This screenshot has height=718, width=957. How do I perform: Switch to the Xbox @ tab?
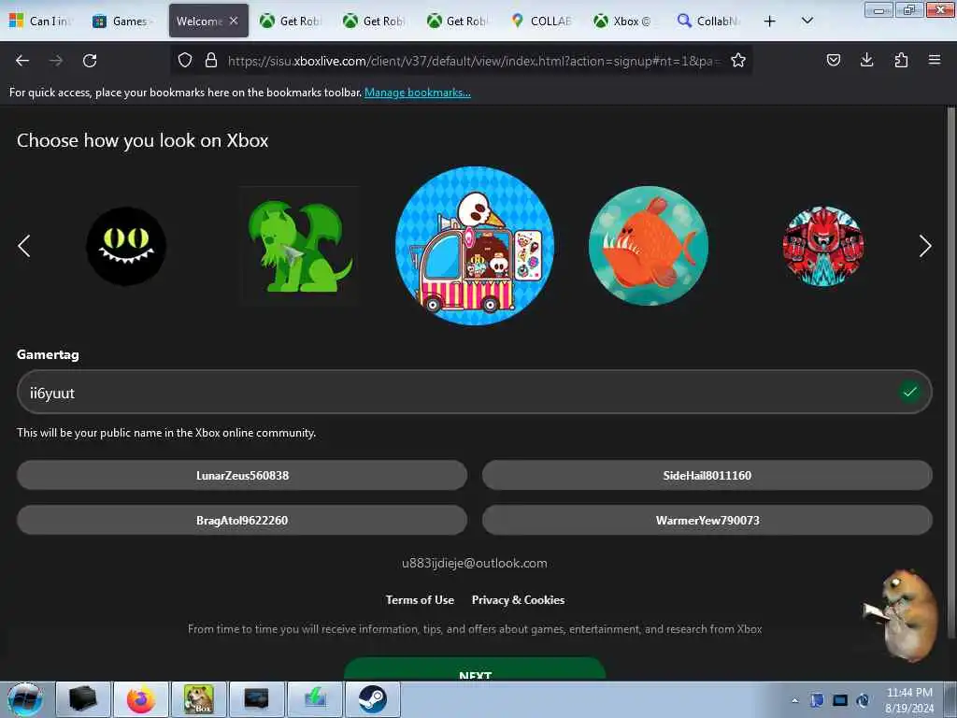click(624, 21)
